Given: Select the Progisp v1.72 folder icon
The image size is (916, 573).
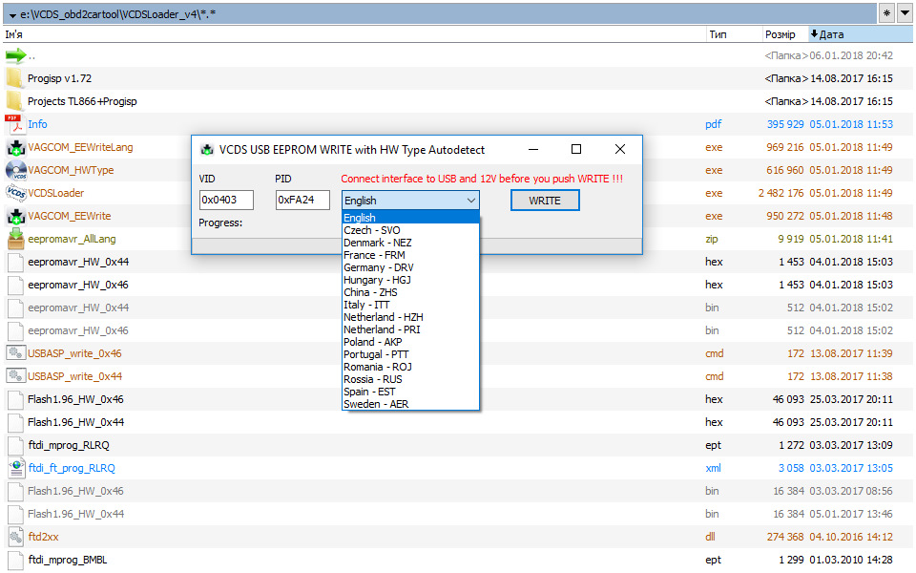Looking at the screenshot, I should coord(14,78).
